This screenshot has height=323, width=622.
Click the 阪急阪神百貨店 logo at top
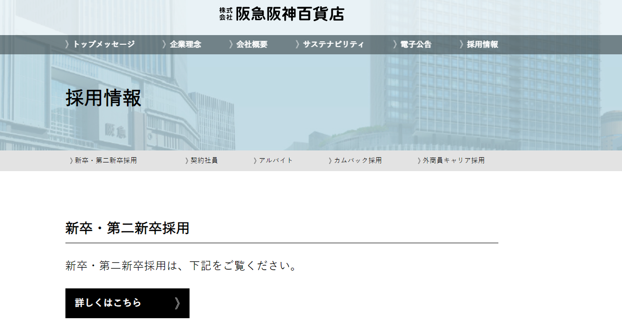(x=281, y=14)
